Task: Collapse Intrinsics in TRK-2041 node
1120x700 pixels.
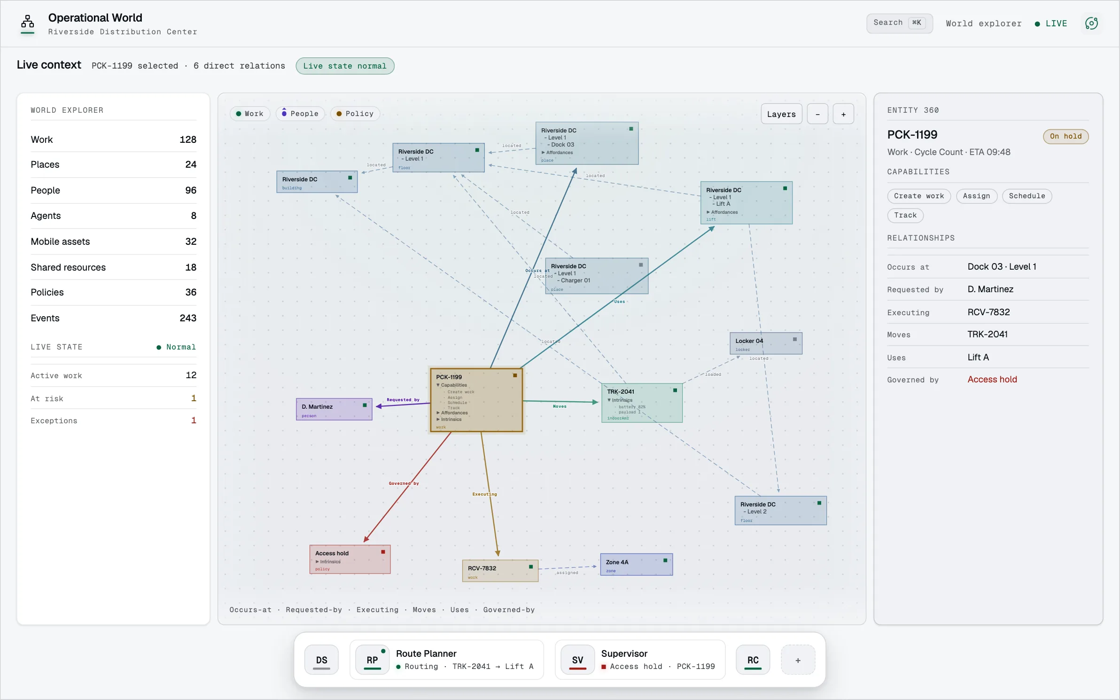Action: point(620,400)
